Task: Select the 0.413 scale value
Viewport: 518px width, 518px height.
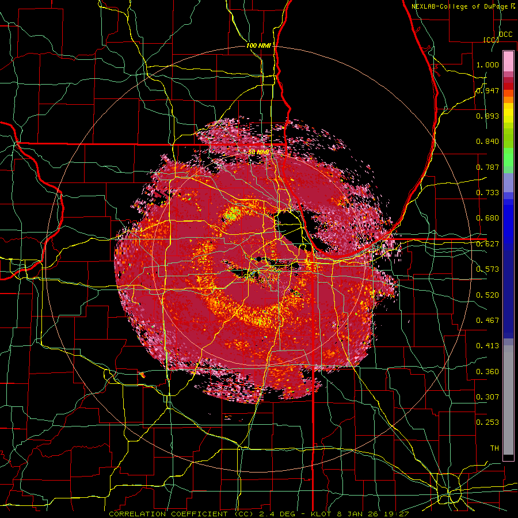Action: [x=487, y=346]
